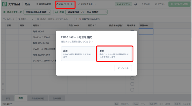Select the selected 画像URL cell in row 1
Viewport: 192px width, 106px height.
tap(146, 32)
